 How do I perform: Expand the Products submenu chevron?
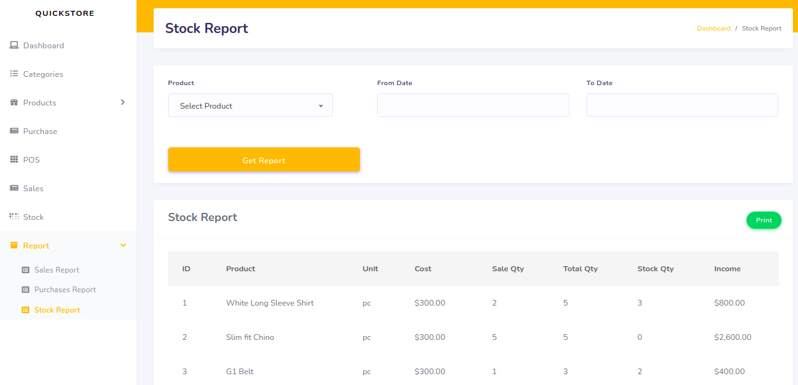pyautogui.click(x=123, y=102)
